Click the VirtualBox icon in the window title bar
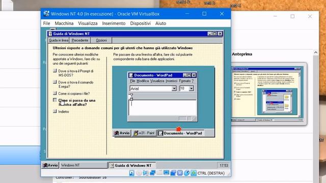This screenshot has height=183, width=326. [x=46, y=14]
